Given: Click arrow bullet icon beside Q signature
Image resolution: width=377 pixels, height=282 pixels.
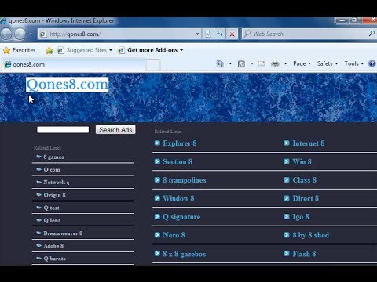Looking at the screenshot, I should [157, 216].
